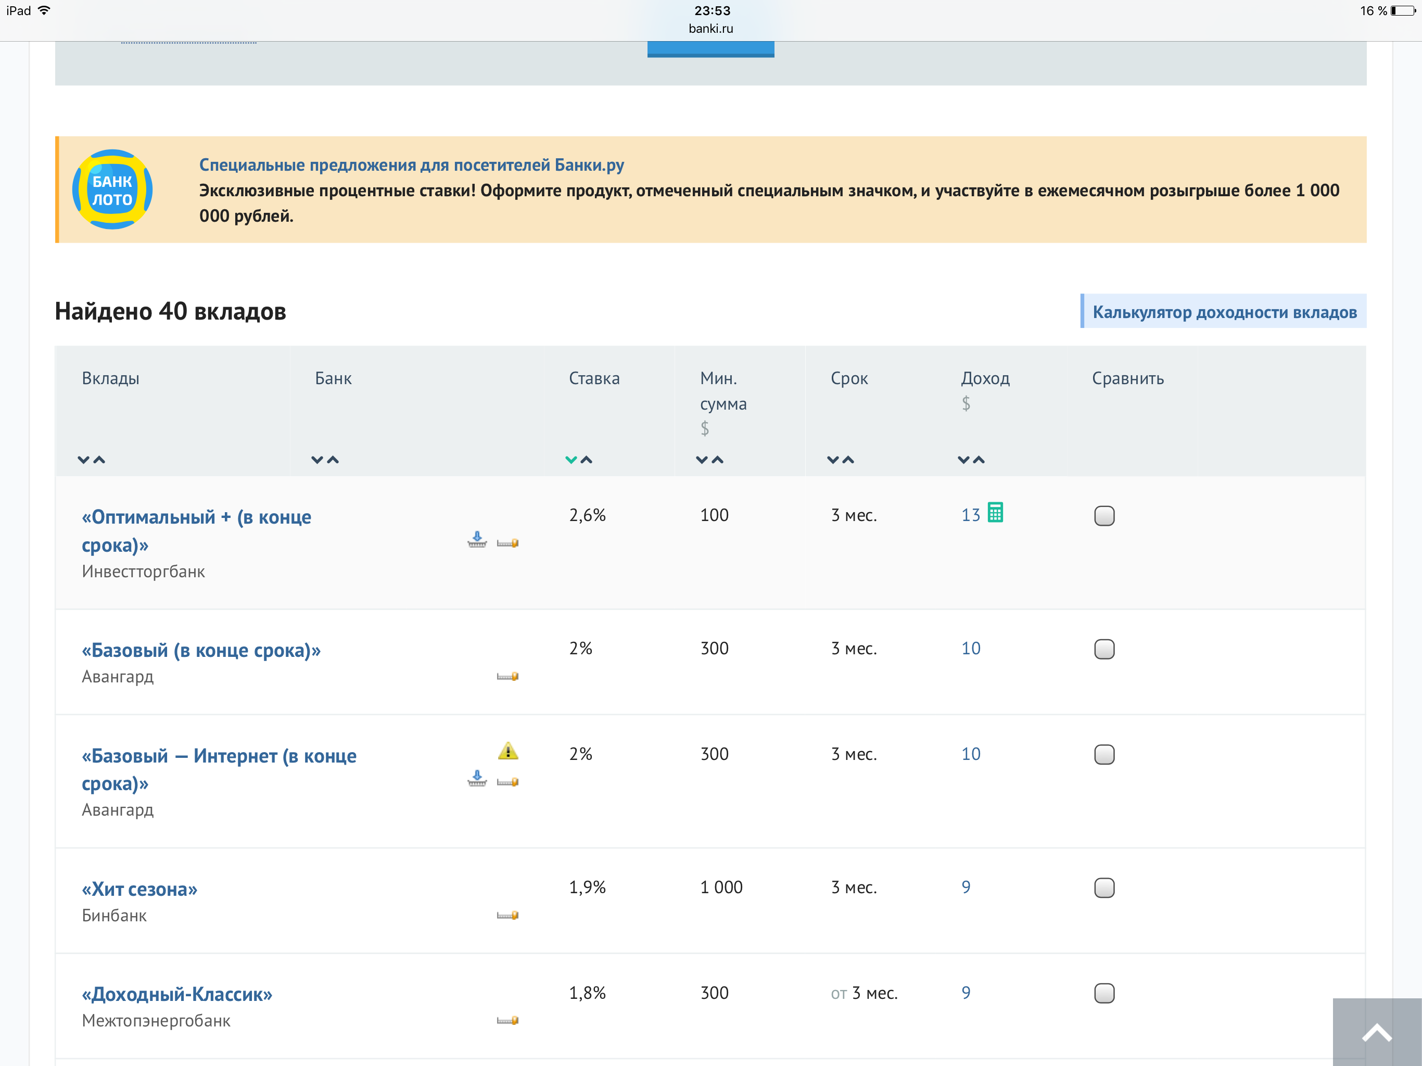The width and height of the screenshot is (1422, 1066).
Task: Click bank name Межтопэнергобанк
Action: (x=156, y=1021)
